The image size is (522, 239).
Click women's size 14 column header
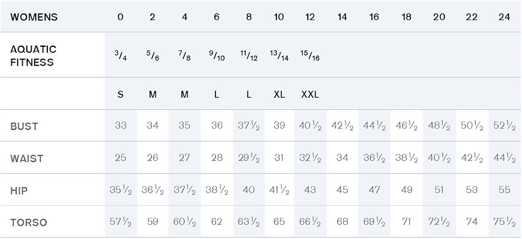(342, 17)
